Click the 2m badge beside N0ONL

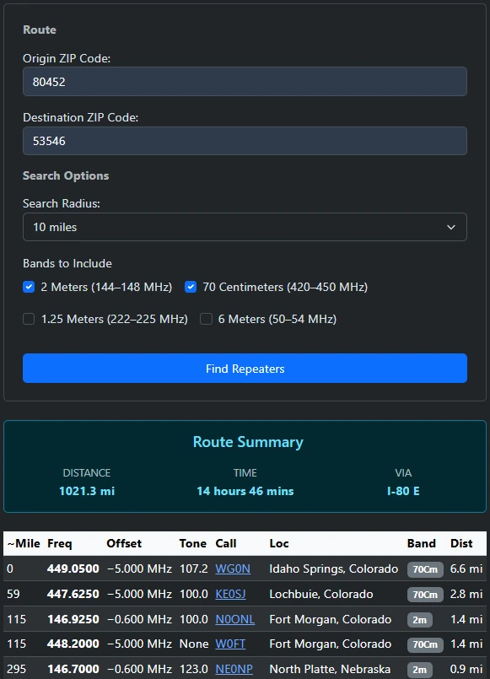click(x=421, y=620)
